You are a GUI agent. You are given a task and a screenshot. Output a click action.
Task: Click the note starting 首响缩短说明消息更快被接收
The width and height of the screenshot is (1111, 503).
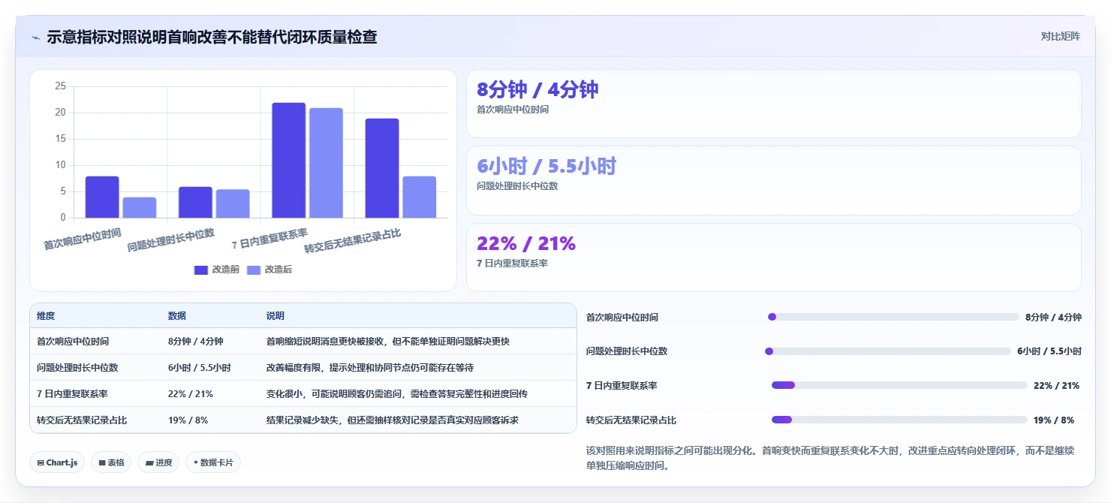(x=388, y=342)
